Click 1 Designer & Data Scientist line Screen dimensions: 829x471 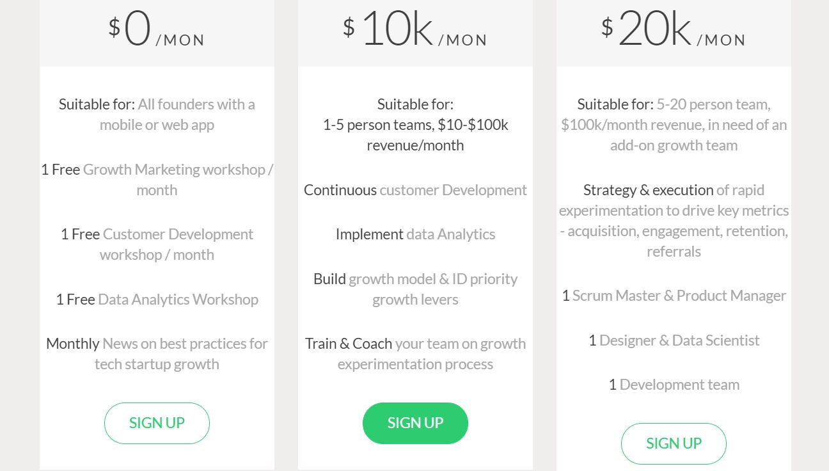point(674,340)
